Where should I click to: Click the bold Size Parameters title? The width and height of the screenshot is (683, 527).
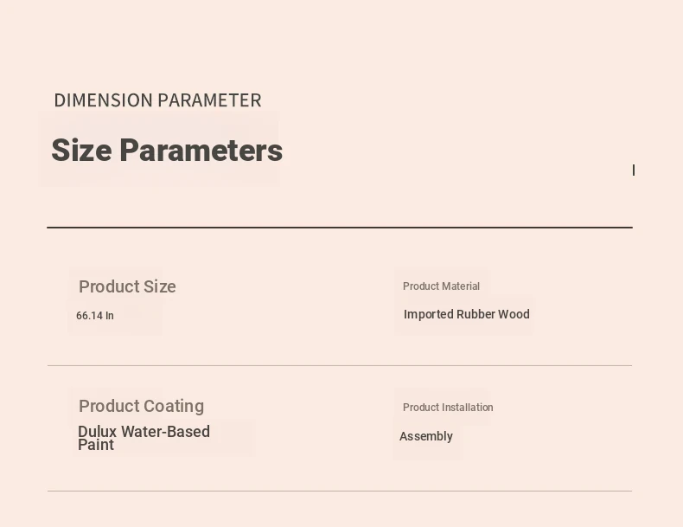click(167, 150)
